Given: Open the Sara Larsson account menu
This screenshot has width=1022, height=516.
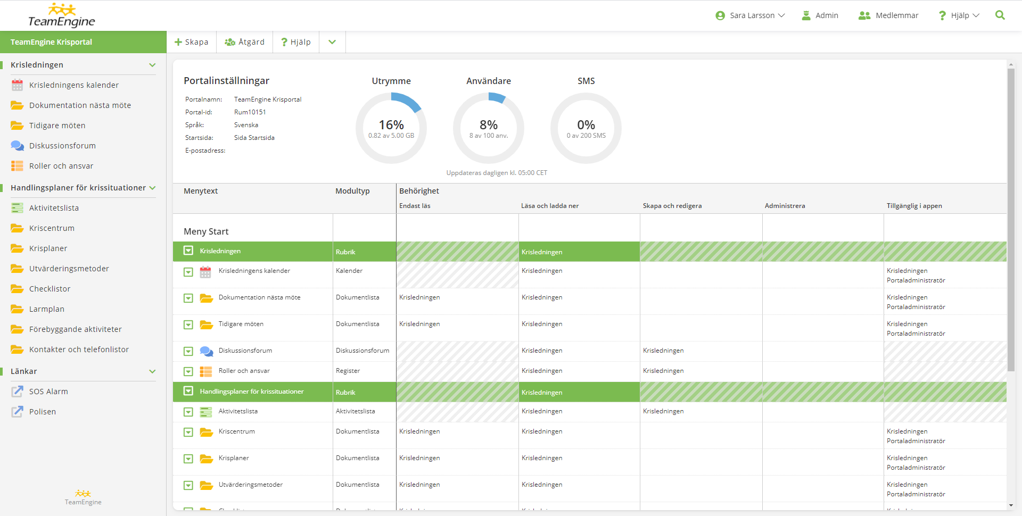Looking at the screenshot, I should pyautogui.click(x=750, y=15).
